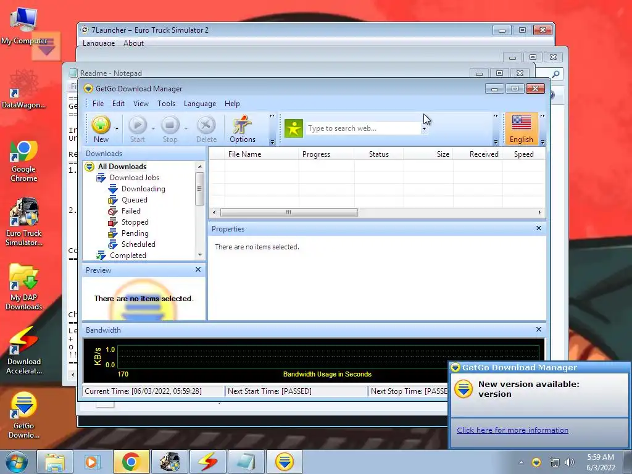Viewport: 632px width, 474px height.
Task: Click 'Click here for more information' link
Action: pyautogui.click(x=512, y=430)
